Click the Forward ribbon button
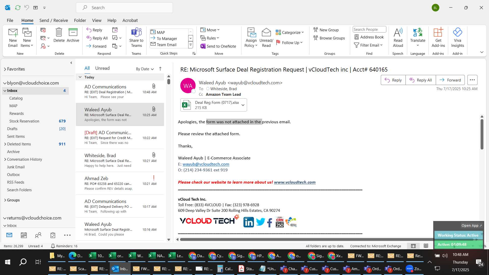Viewport: 489px width, 275px height. (x=96, y=46)
